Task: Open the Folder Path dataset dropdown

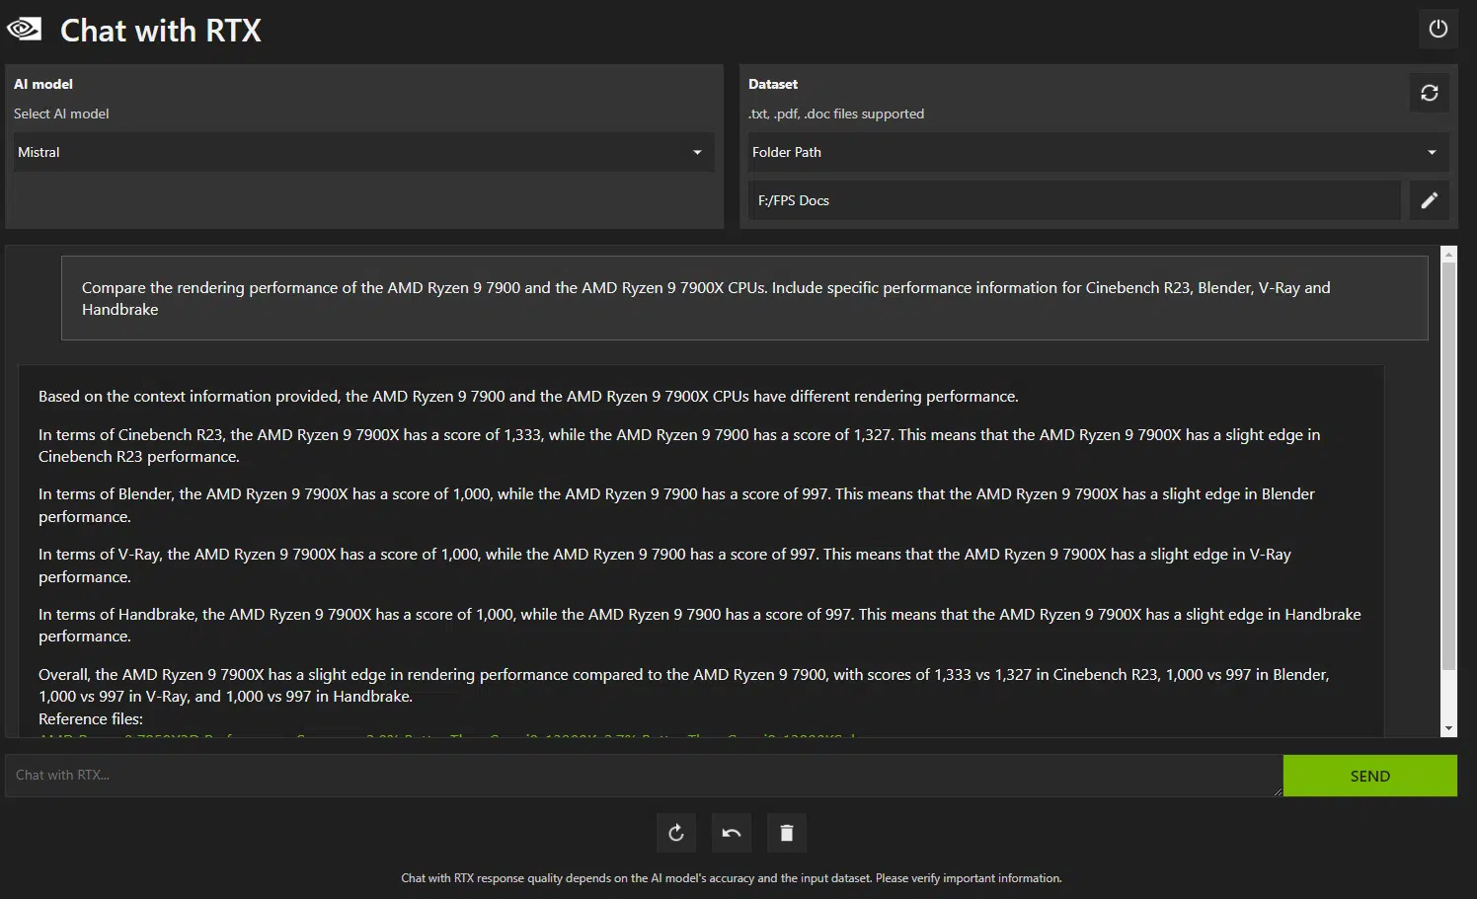Action: tap(1098, 152)
